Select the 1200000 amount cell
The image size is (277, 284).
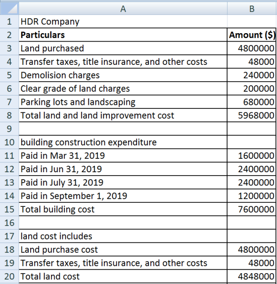252,196
